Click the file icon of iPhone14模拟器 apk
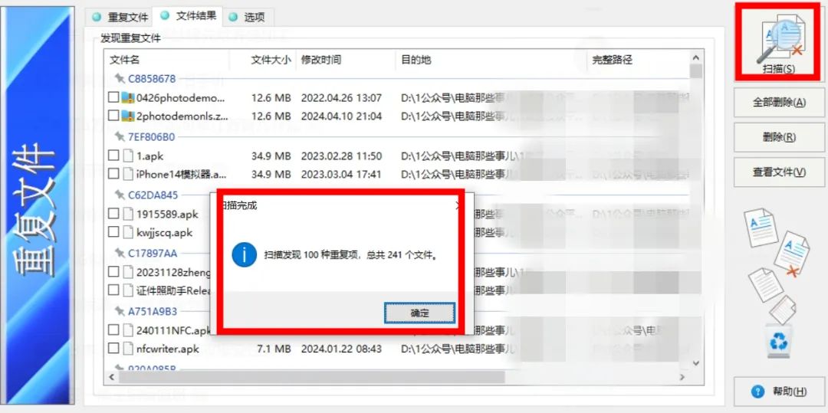828x413 pixels. (x=128, y=173)
